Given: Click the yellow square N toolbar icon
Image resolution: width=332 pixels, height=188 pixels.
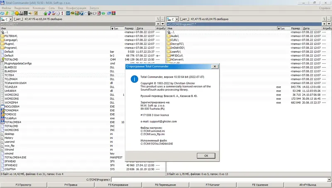Looking at the screenshot, I should (x=36, y=13).
